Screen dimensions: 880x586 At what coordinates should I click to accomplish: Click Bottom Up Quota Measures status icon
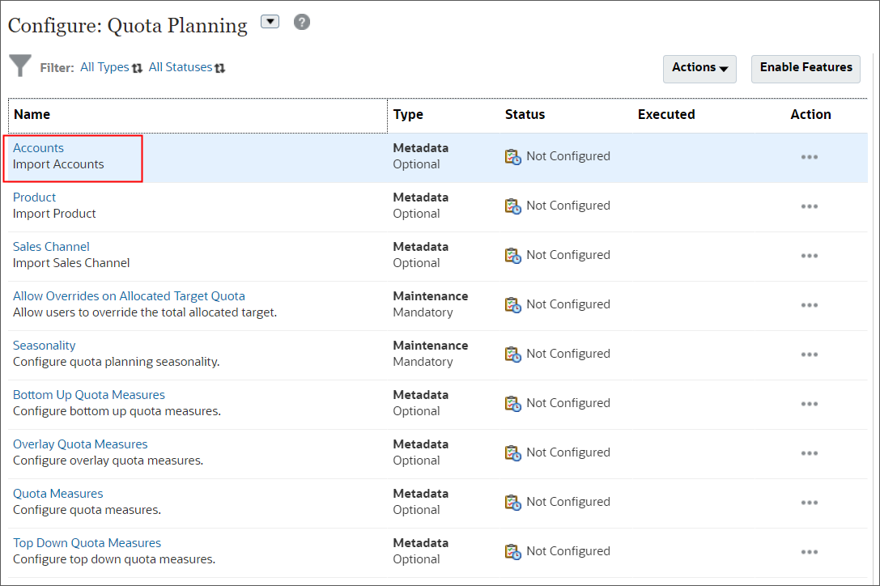[x=513, y=404]
